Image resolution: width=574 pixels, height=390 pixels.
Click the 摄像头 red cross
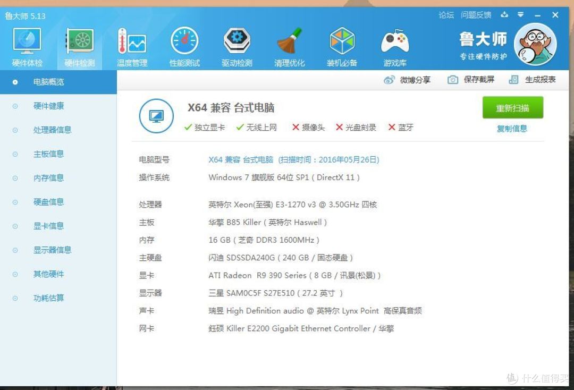296,127
